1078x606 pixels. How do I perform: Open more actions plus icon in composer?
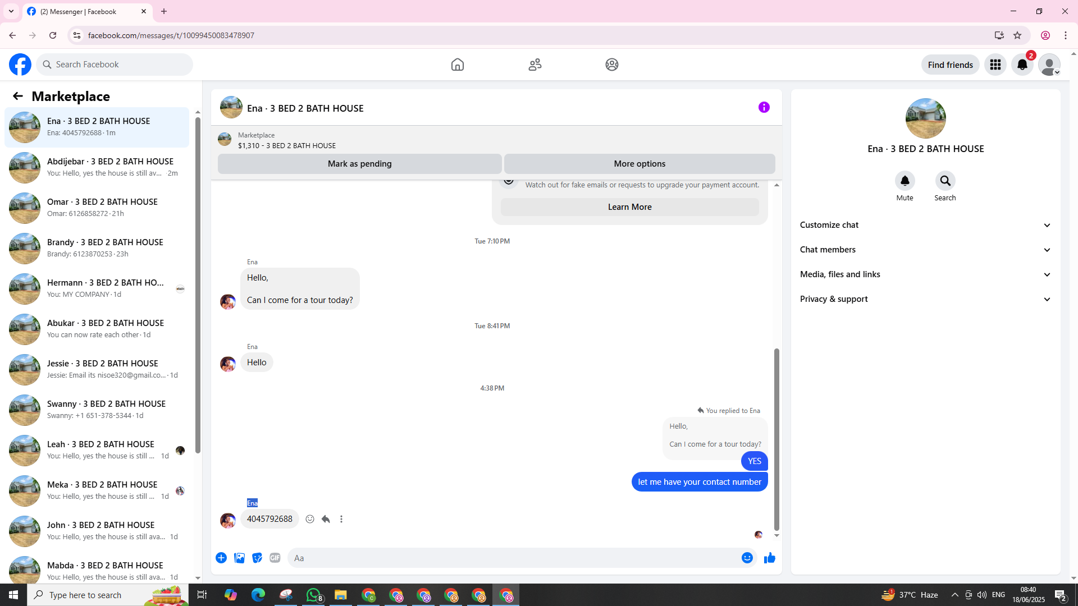(221, 558)
